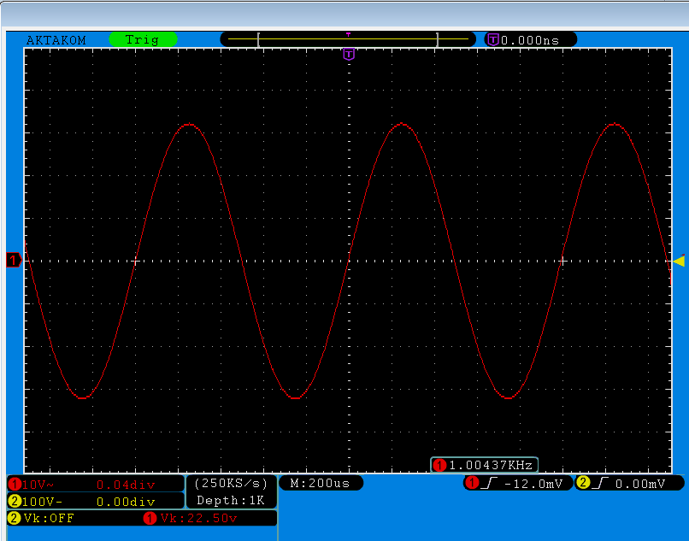Viewport: 689px width, 541px height.
Task: Click the yellow trigger level arrow on right edge
Action: click(x=679, y=261)
